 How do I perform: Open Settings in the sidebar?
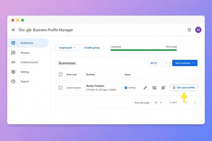click(x=25, y=72)
